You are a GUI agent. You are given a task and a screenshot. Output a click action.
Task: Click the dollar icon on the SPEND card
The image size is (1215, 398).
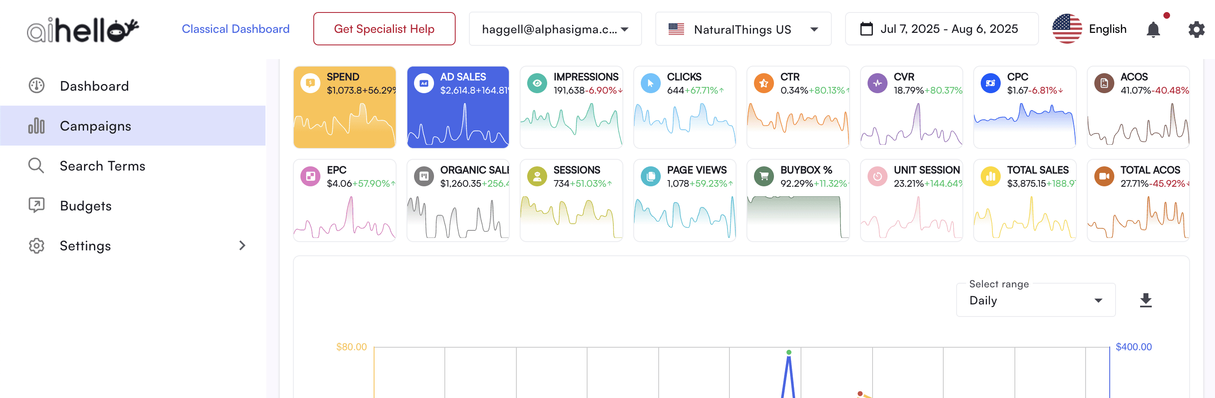310,83
